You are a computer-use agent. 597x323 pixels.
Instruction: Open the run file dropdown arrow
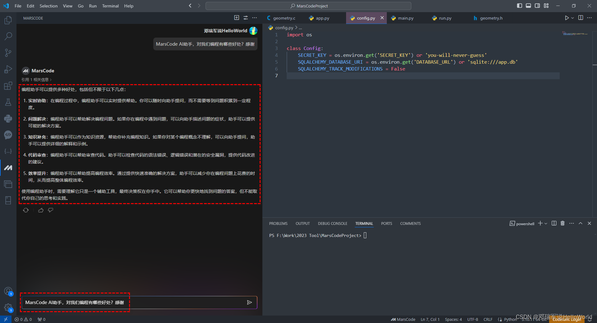tap(572, 18)
